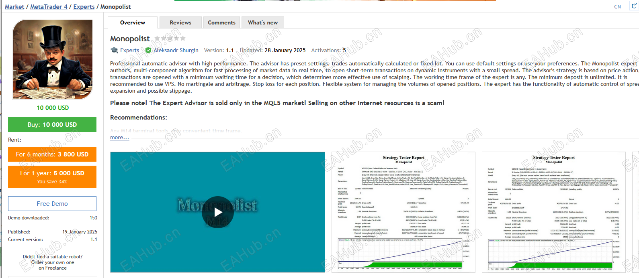
Task: Go to the What's new tab
Action: (263, 22)
